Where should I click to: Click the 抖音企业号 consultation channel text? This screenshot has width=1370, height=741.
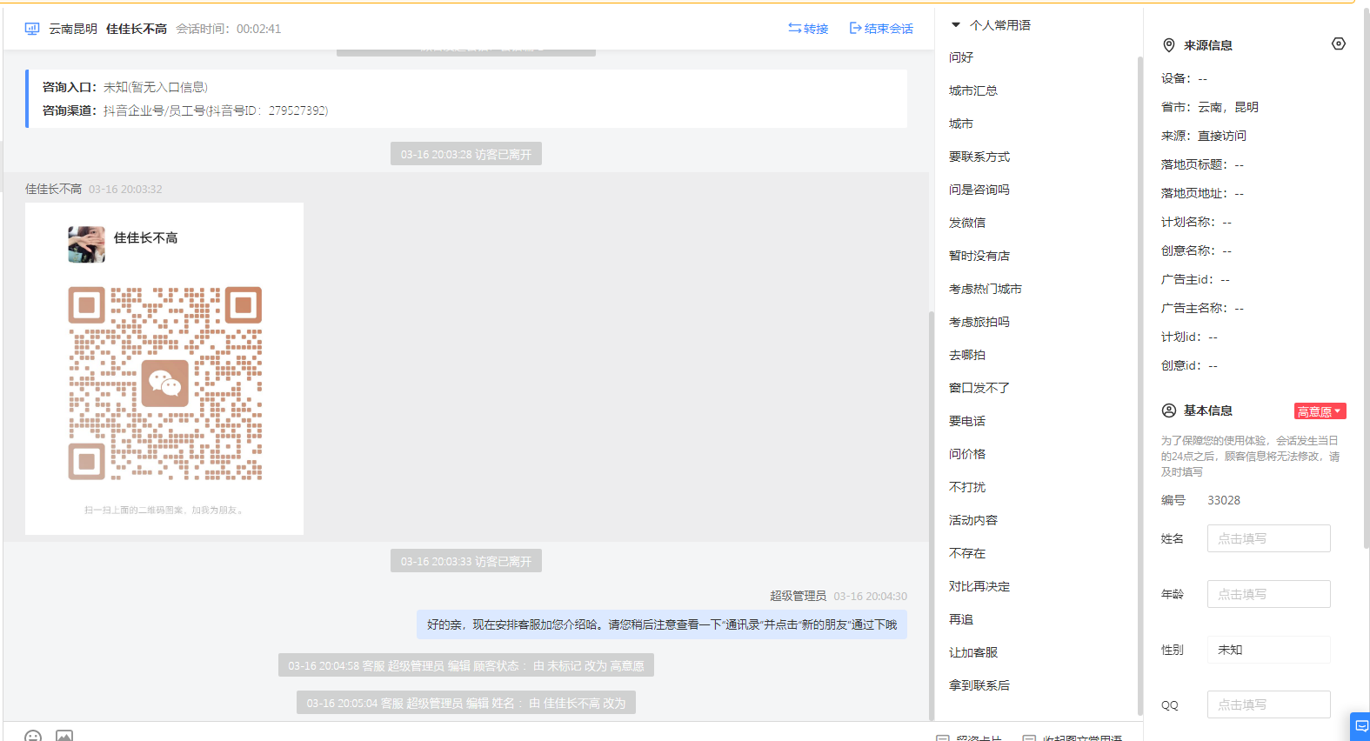tap(216, 110)
